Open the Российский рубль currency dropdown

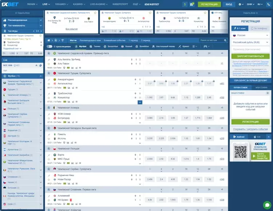pyautogui.click(x=250, y=42)
